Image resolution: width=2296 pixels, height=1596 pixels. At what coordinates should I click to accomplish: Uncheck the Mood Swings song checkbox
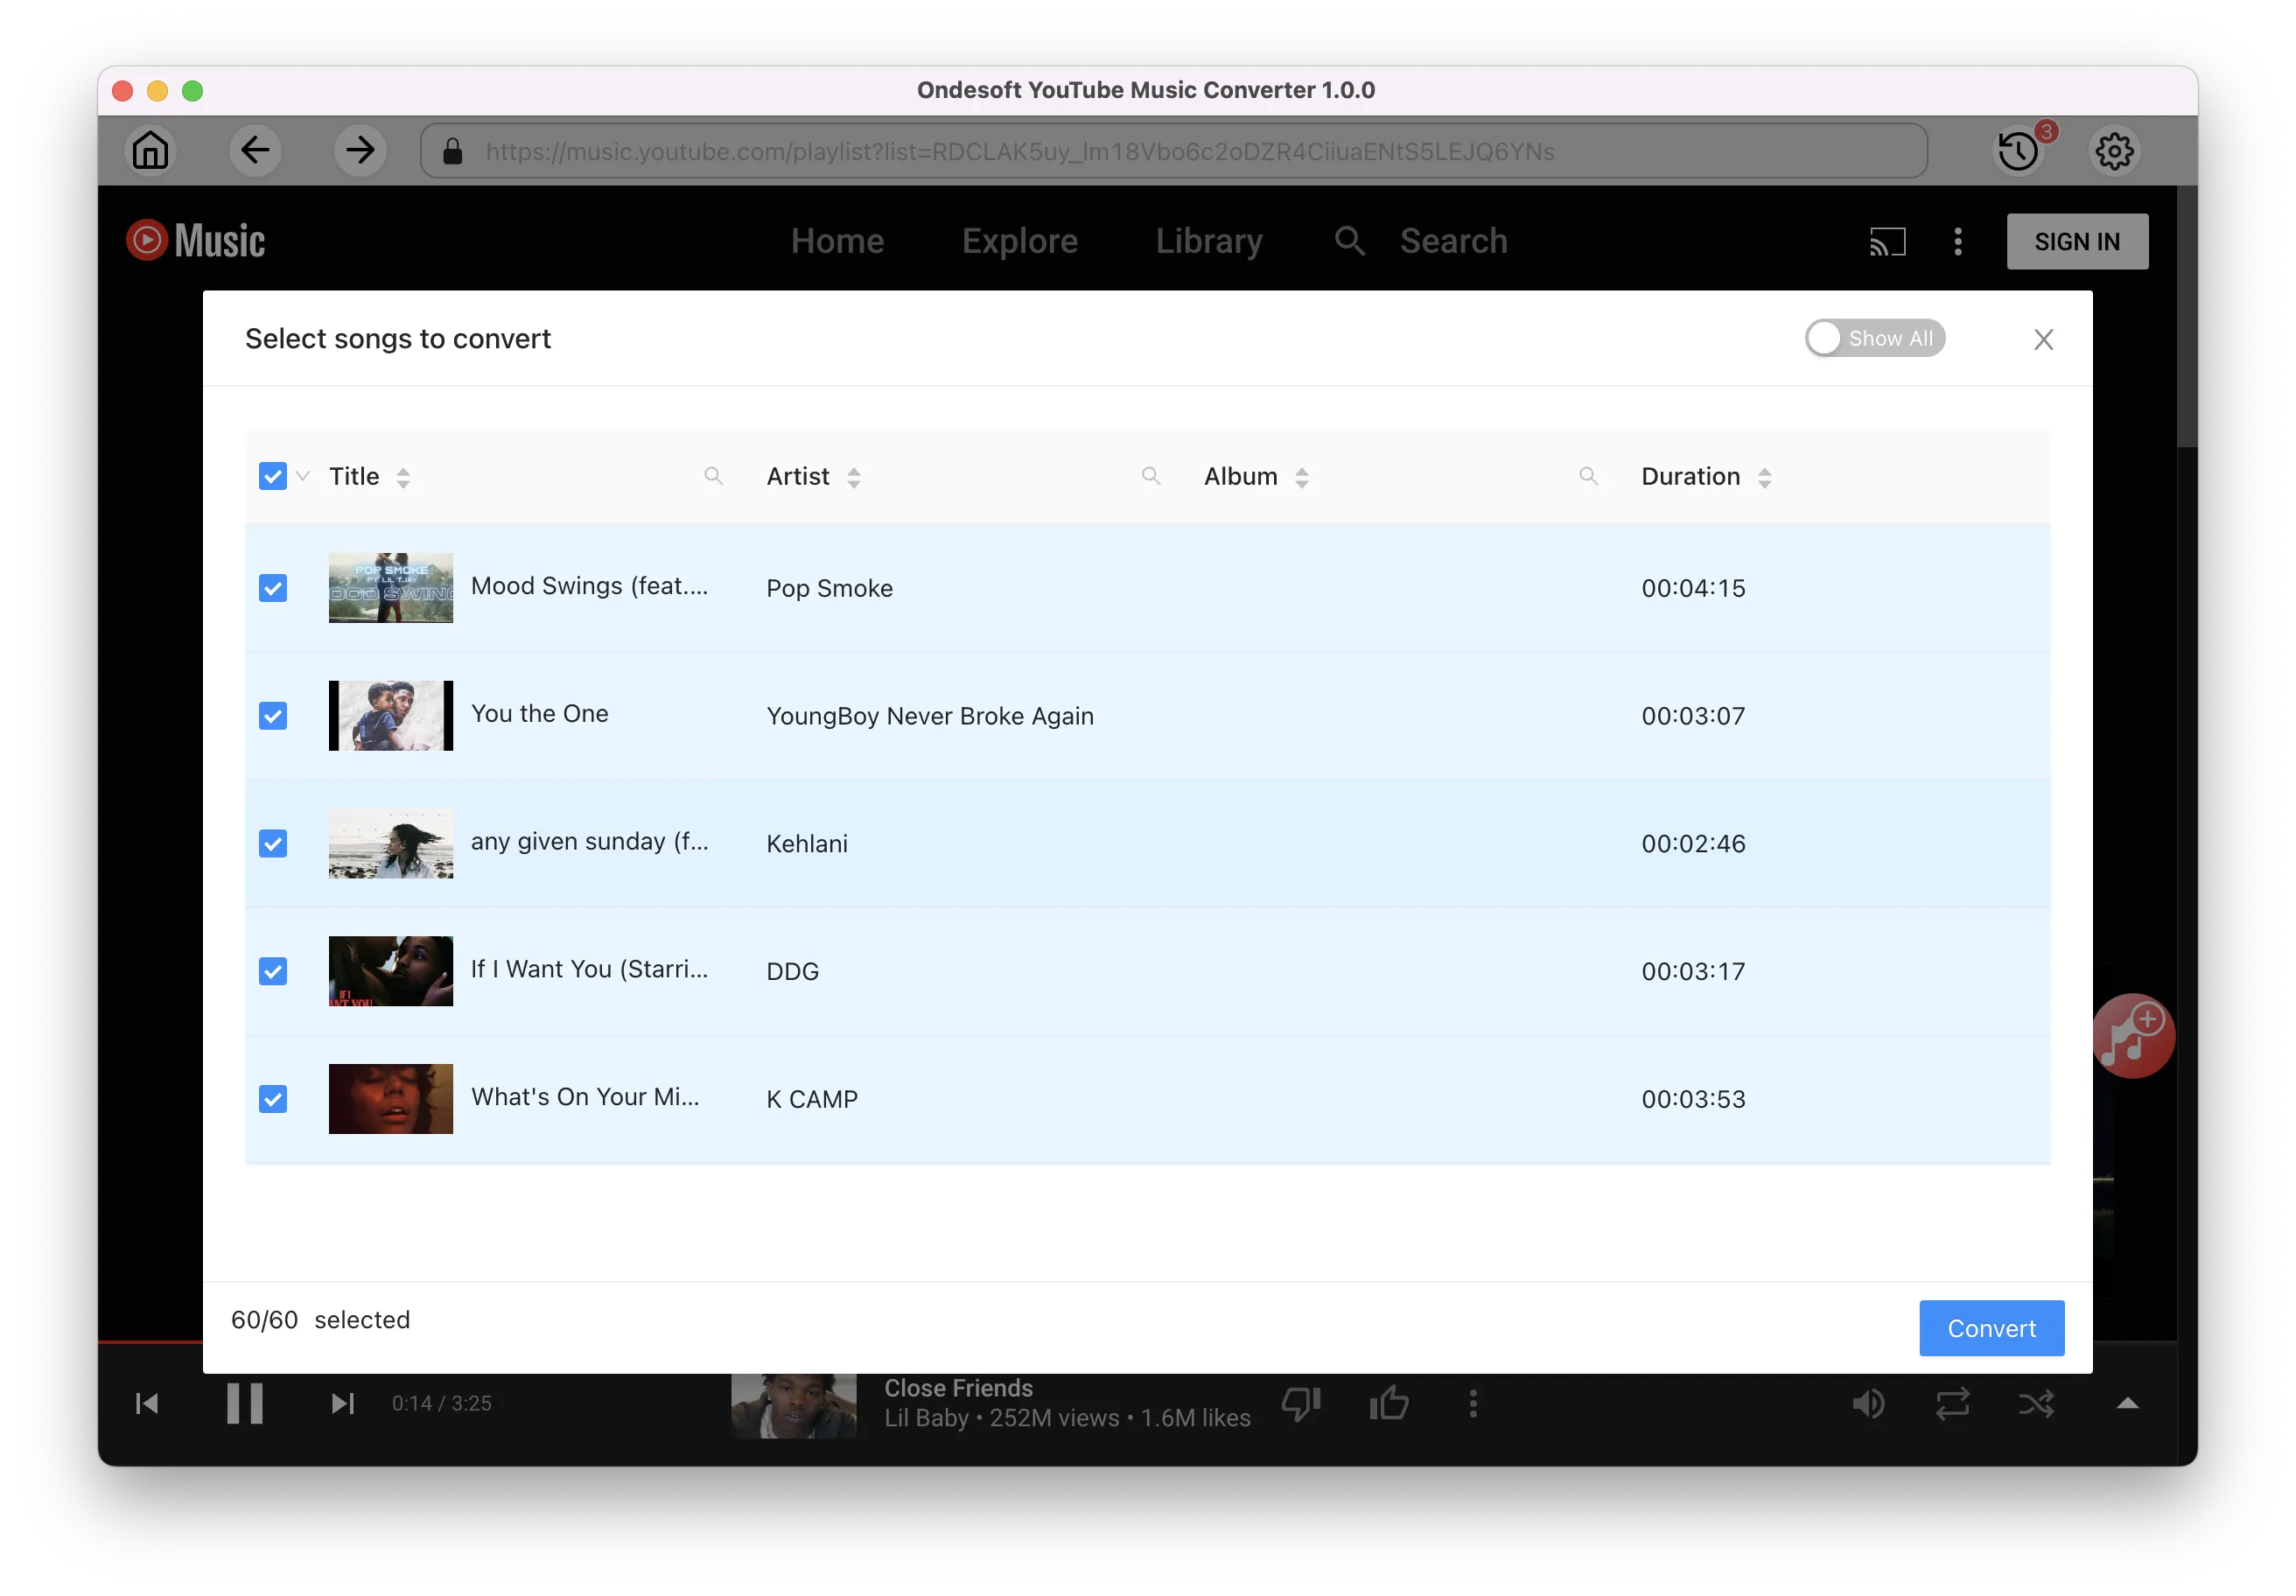274,586
